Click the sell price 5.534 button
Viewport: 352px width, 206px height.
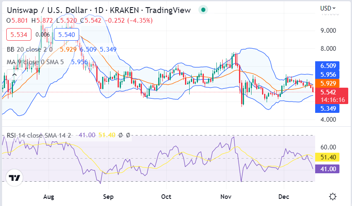pos(19,35)
